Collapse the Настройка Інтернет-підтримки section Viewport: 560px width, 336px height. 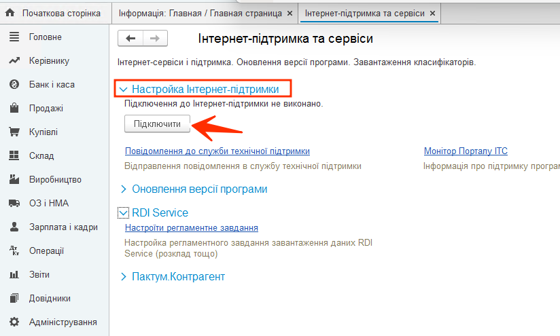pos(124,89)
